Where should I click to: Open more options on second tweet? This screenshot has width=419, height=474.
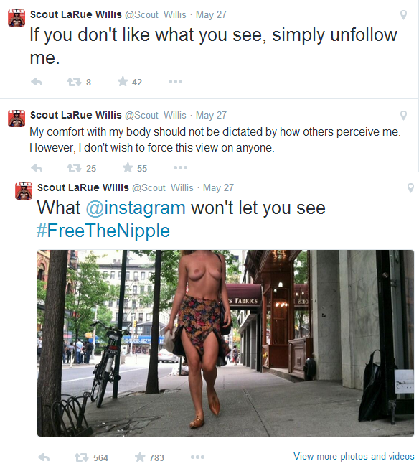tap(180, 168)
